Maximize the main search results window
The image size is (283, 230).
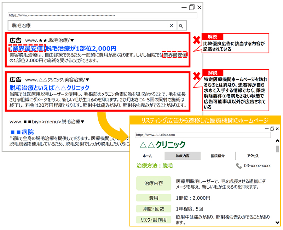pyautogui.click(x=192, y=7)
